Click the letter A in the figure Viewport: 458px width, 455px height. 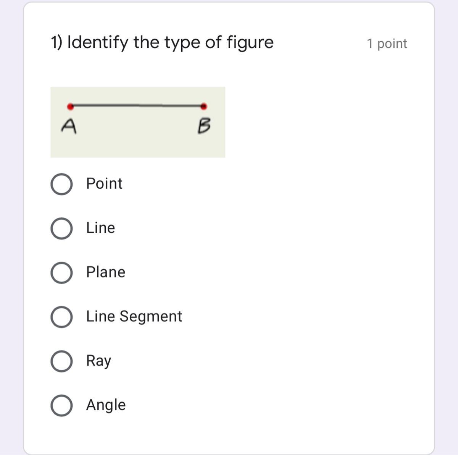(69, 126)
